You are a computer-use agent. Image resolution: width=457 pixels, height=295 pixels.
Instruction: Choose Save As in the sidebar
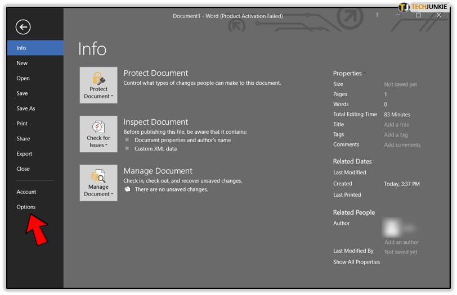[35, 108]
